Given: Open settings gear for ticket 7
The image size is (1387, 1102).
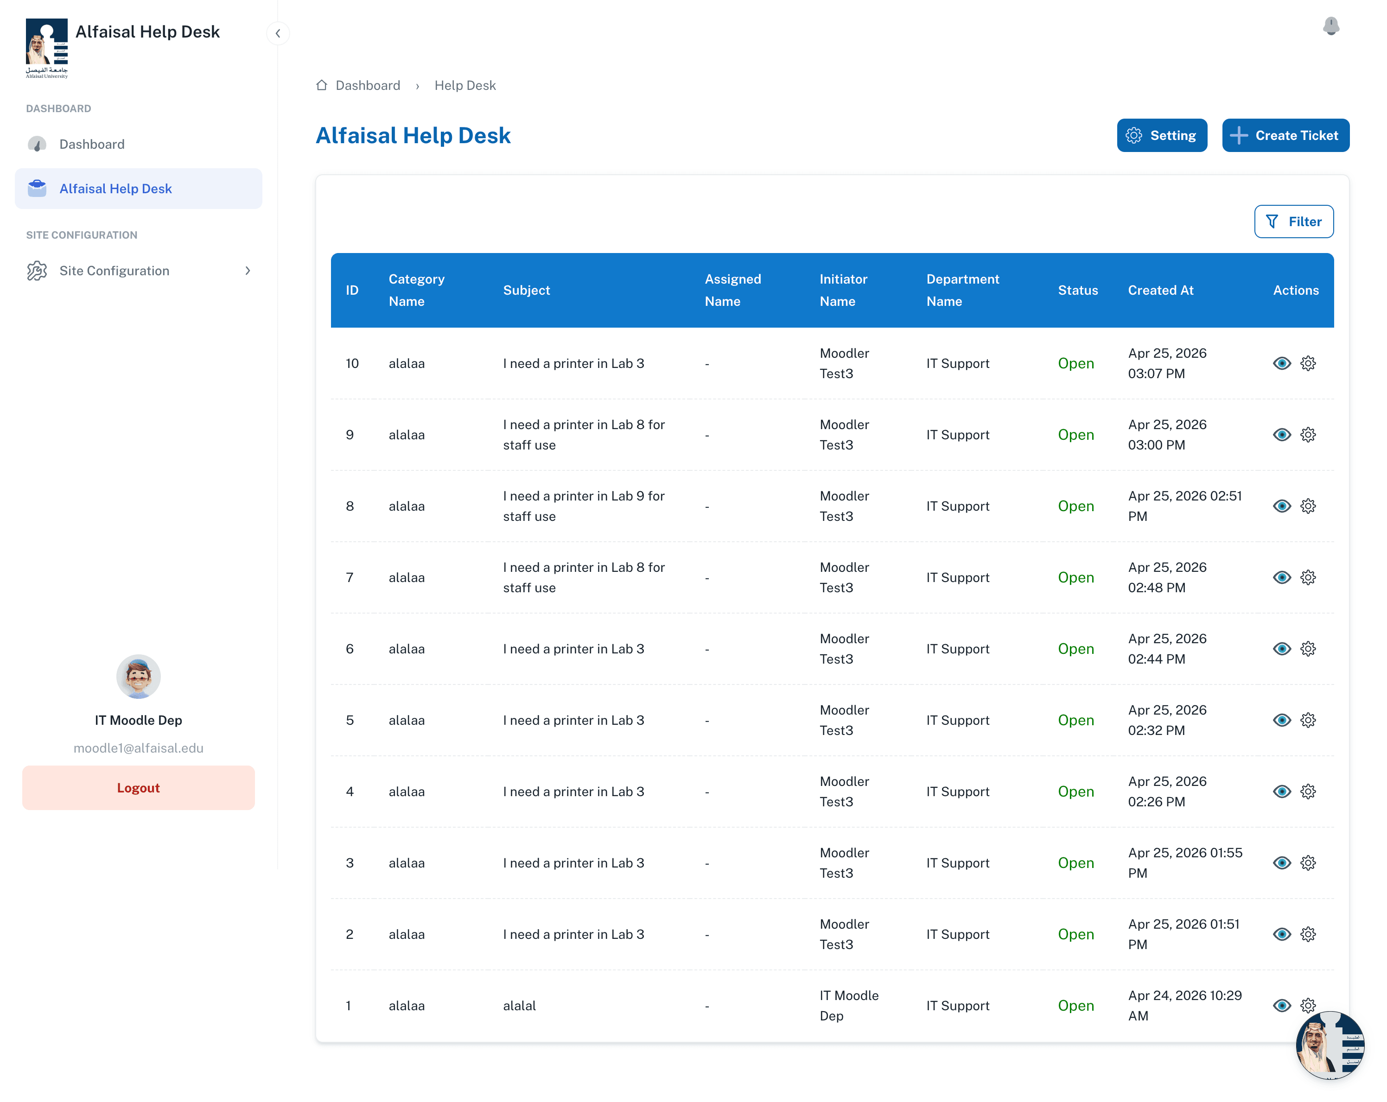Looking at the screenshot, I should point(1308,577).
